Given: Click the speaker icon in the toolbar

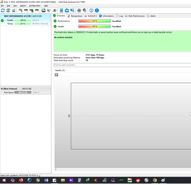Looking at the screenshot, I should 85,10.
